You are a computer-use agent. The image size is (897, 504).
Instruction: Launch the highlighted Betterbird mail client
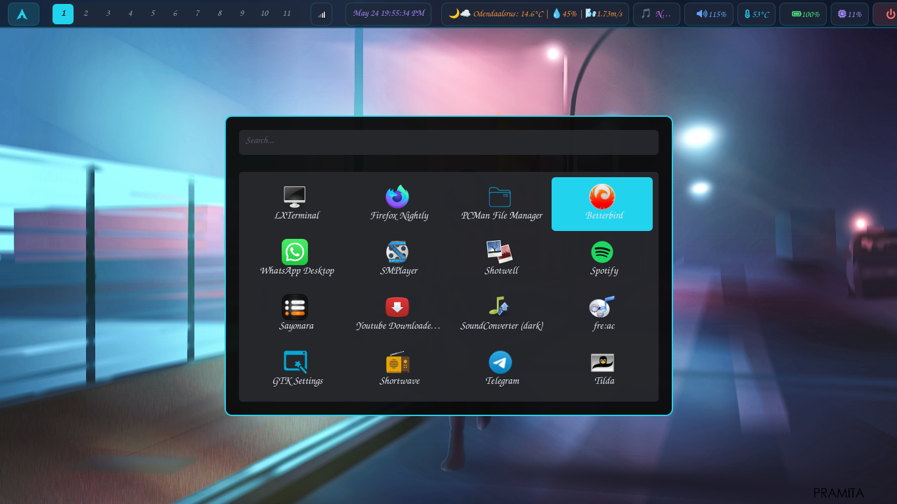[602, 204]
